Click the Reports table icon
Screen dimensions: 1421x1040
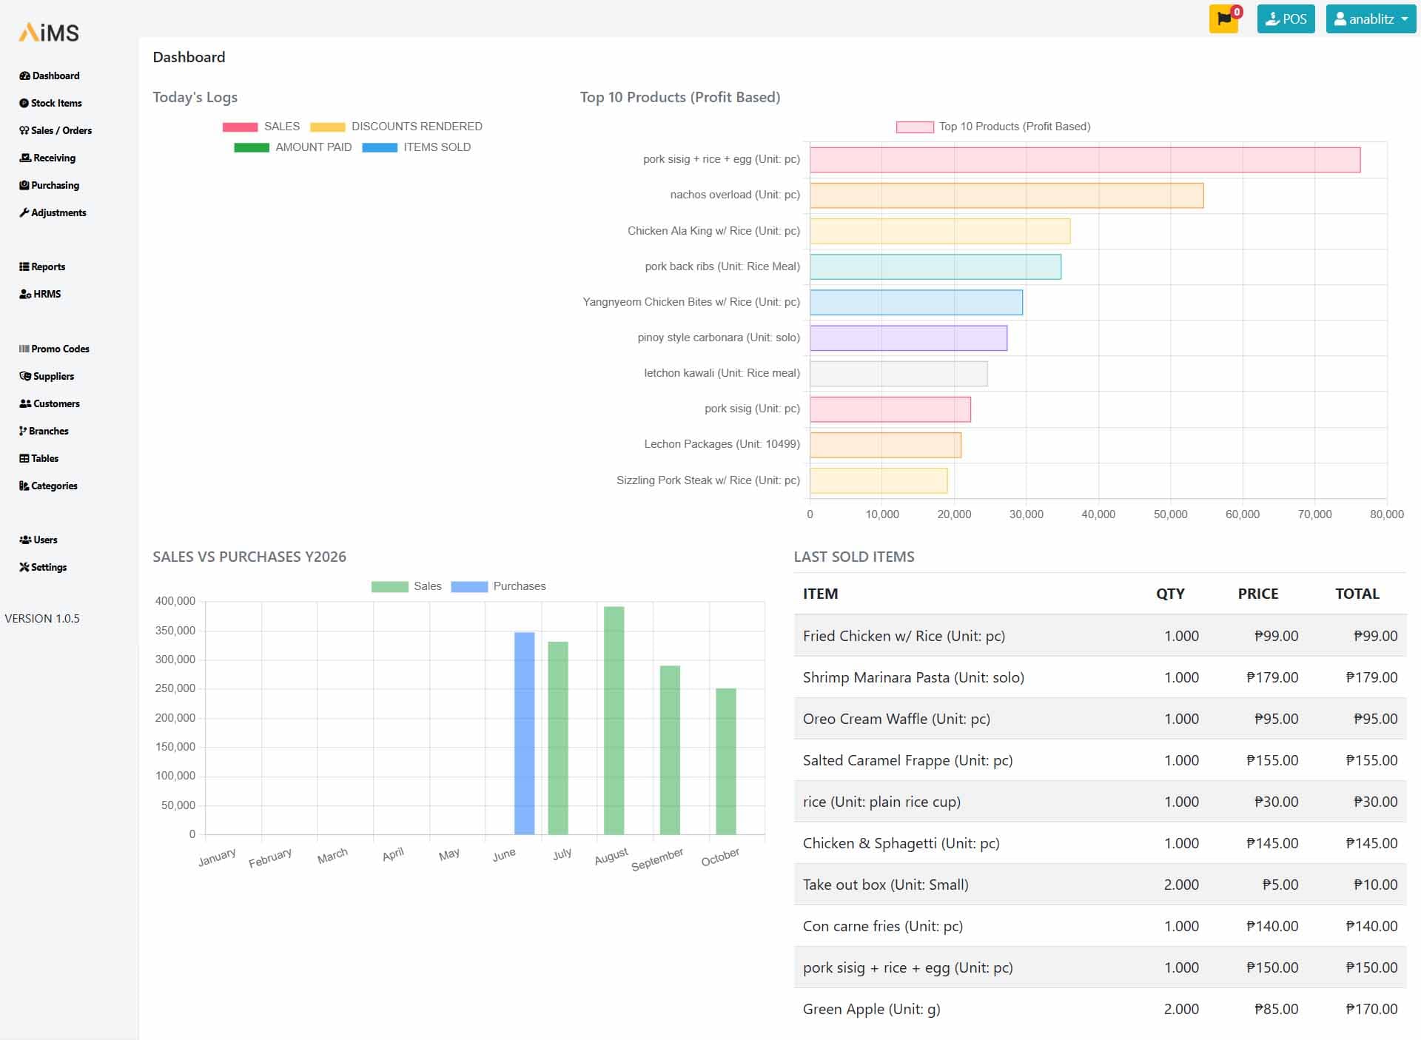click(x=24, y=266)
